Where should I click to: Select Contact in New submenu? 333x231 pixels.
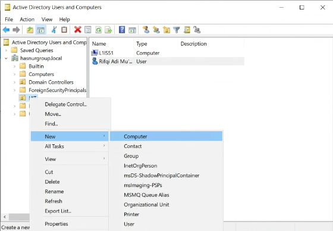(x=166, y=146)
